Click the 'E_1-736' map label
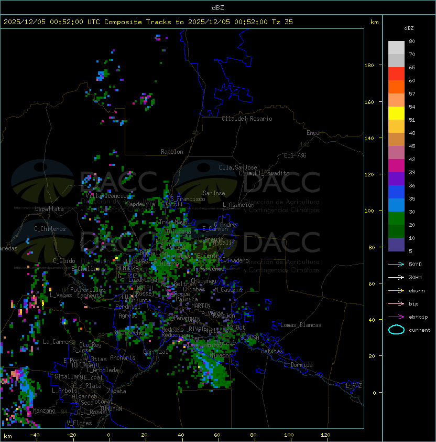 pyautogui.click(x=295, y=155)
